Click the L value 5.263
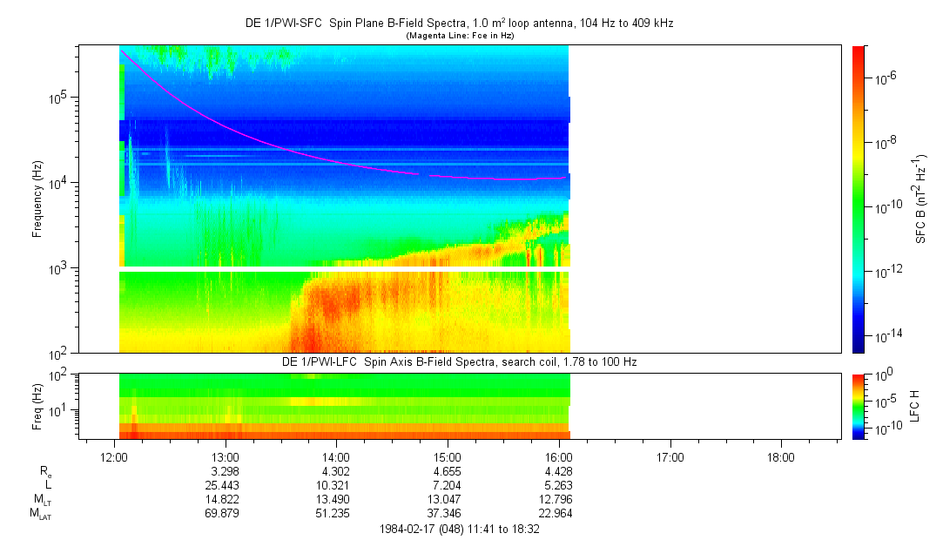Viewport: 943px width, 540px height. pos(559,485)
